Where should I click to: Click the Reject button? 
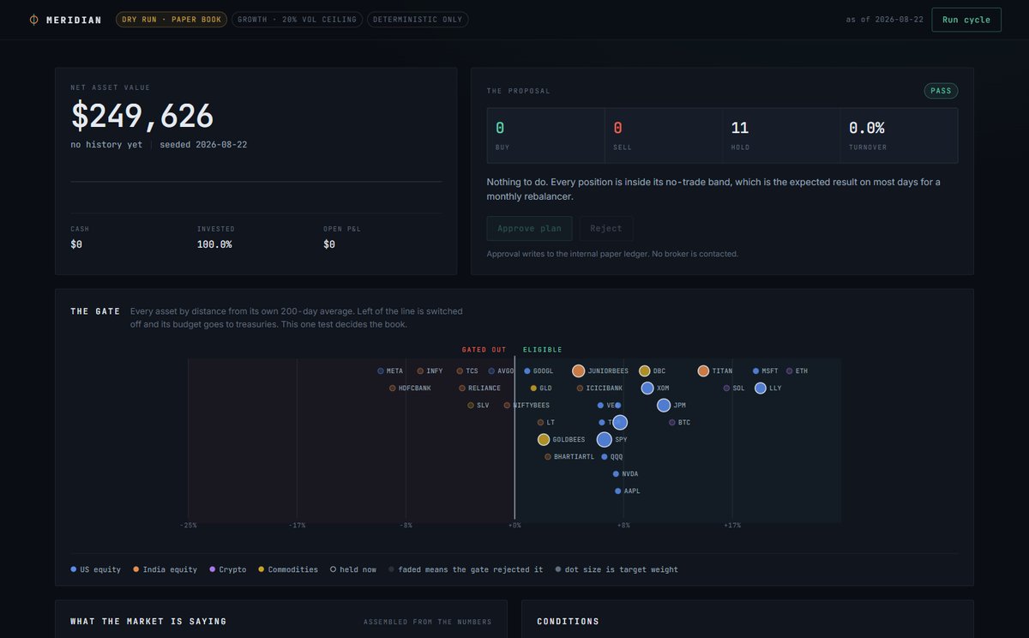coord(606,229)
